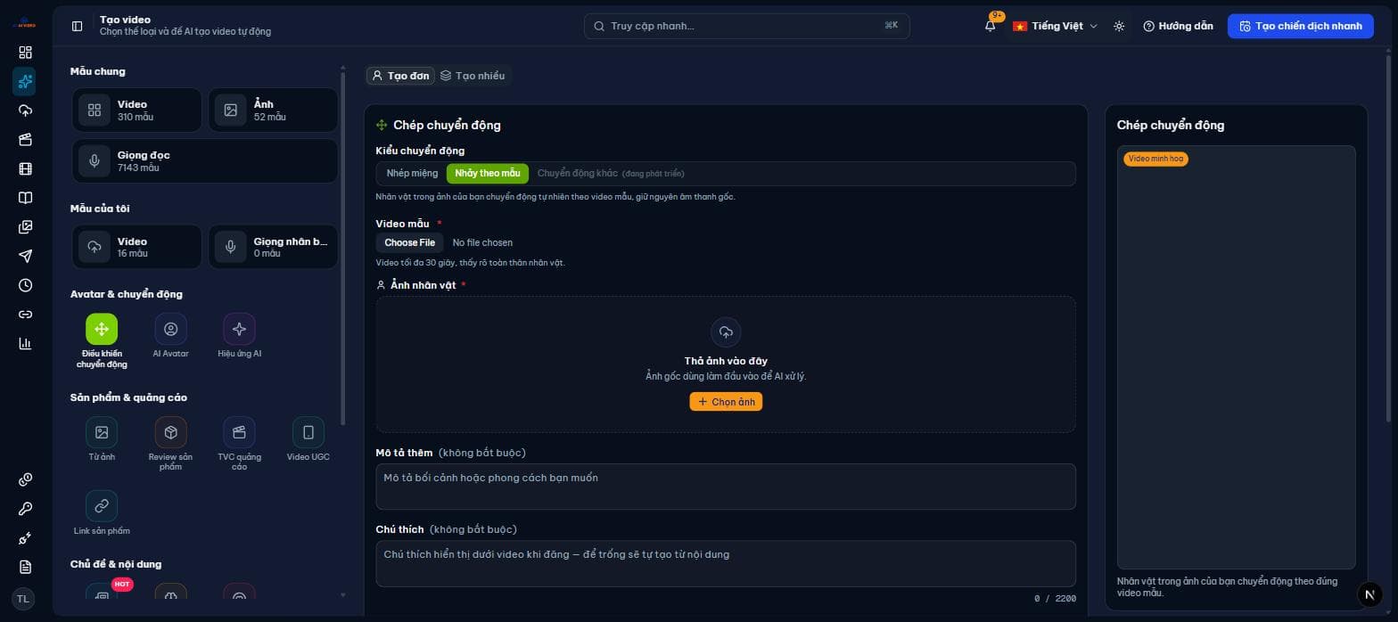Click the open book icon in the sidebar
The width and height of the screenshot is (1398, 622).
click(25, 198)
